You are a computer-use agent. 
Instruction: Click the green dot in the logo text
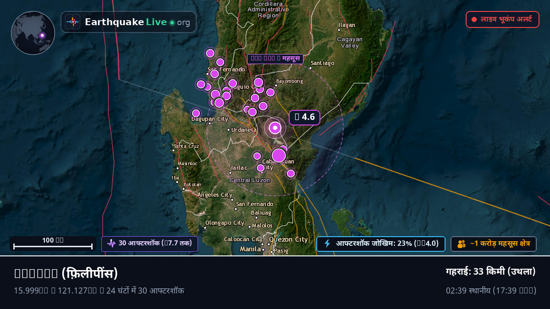172,22
